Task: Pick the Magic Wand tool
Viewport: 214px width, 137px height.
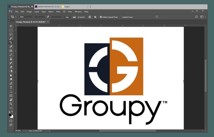Action: 11,38
